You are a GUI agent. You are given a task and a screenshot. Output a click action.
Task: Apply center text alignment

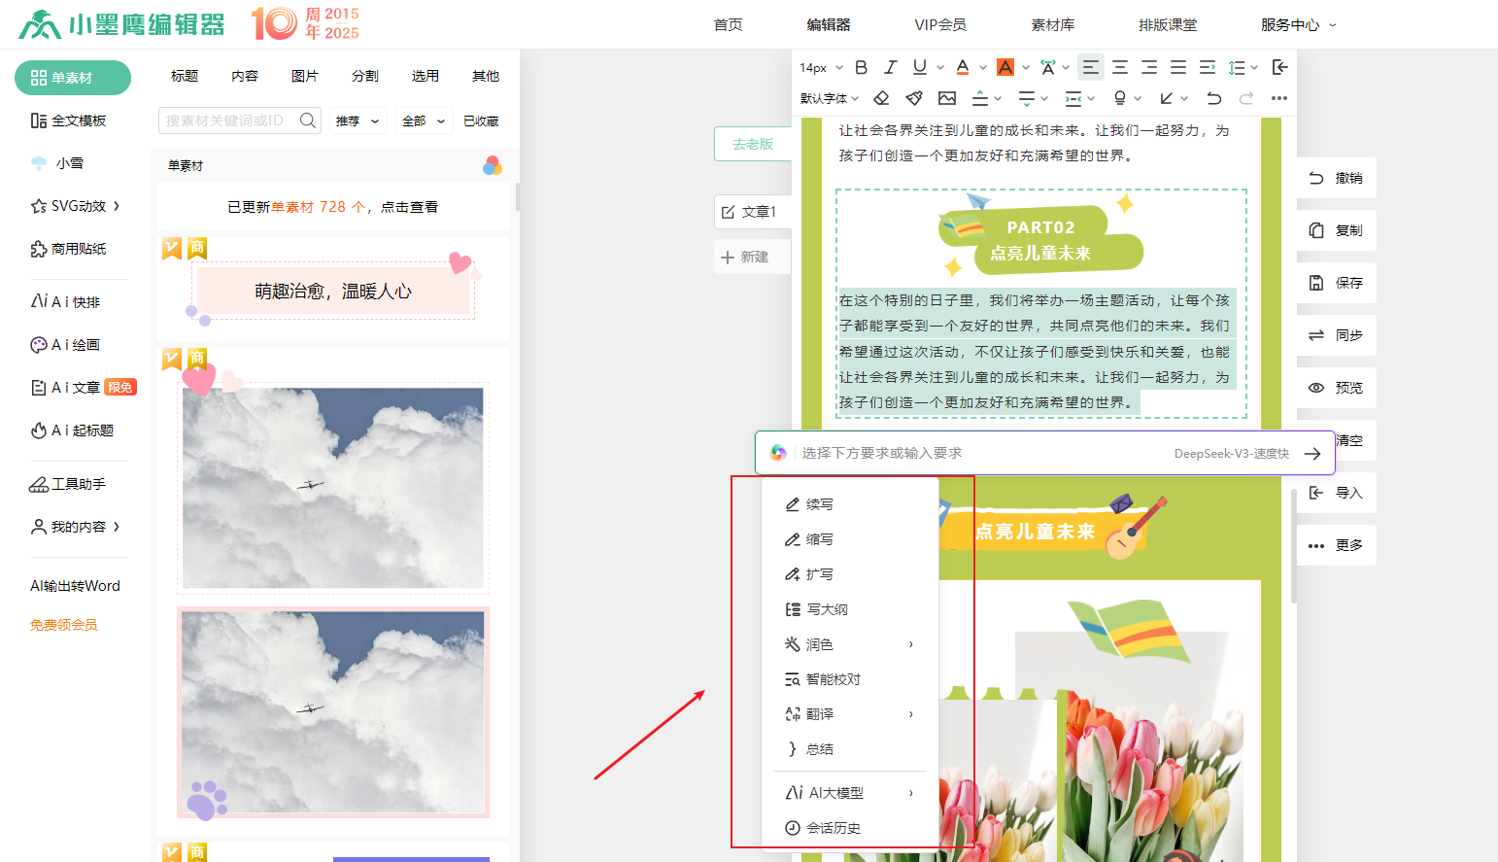[x=1120, y=67]
